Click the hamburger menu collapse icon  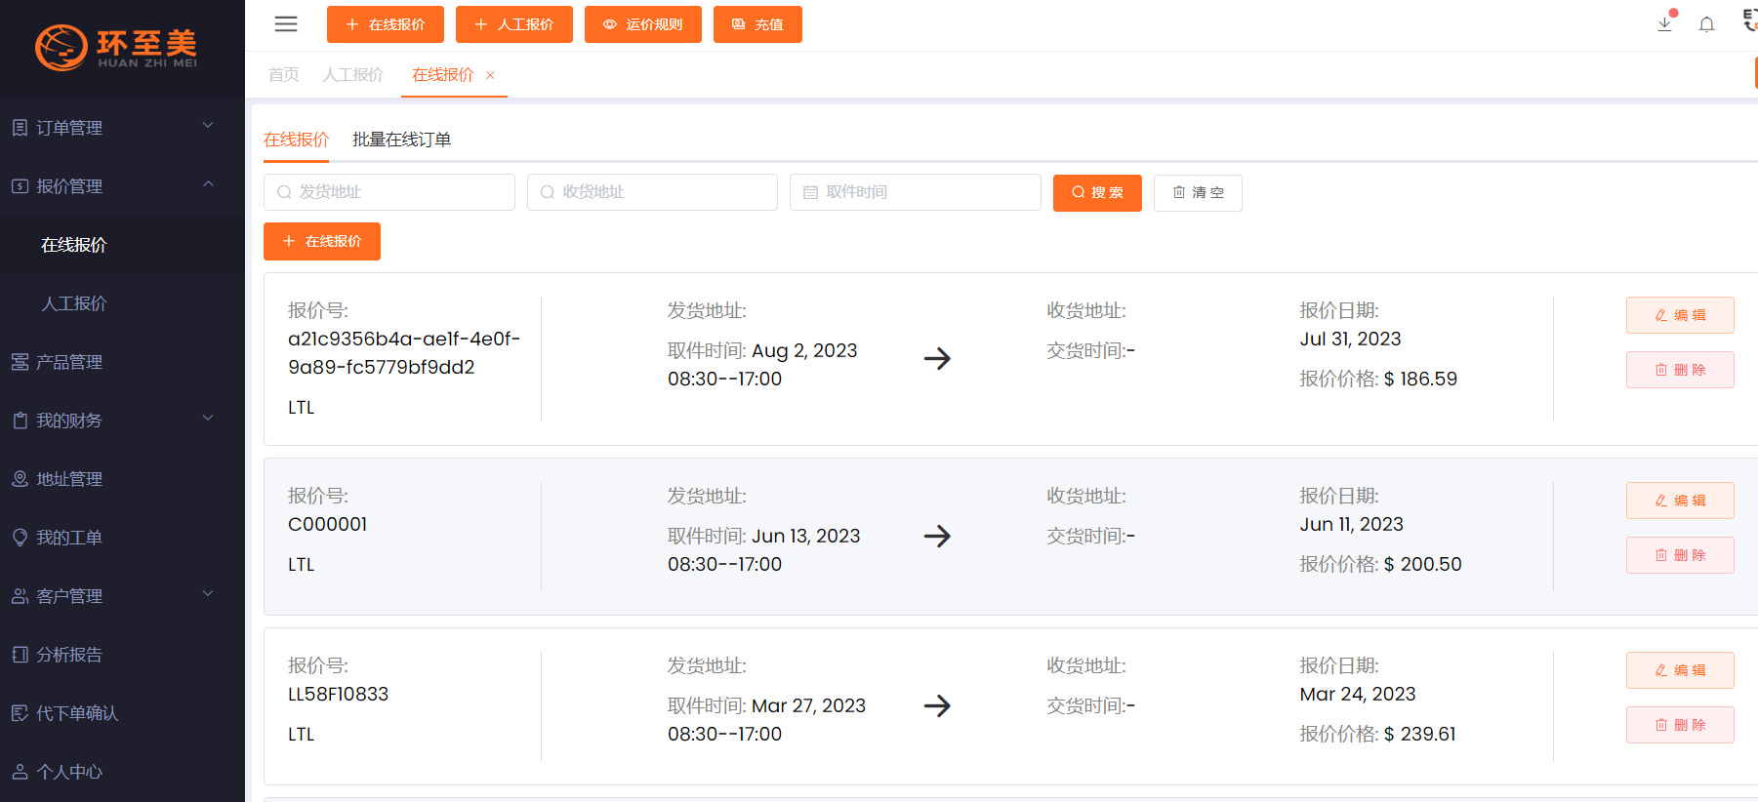coord(286,24)
